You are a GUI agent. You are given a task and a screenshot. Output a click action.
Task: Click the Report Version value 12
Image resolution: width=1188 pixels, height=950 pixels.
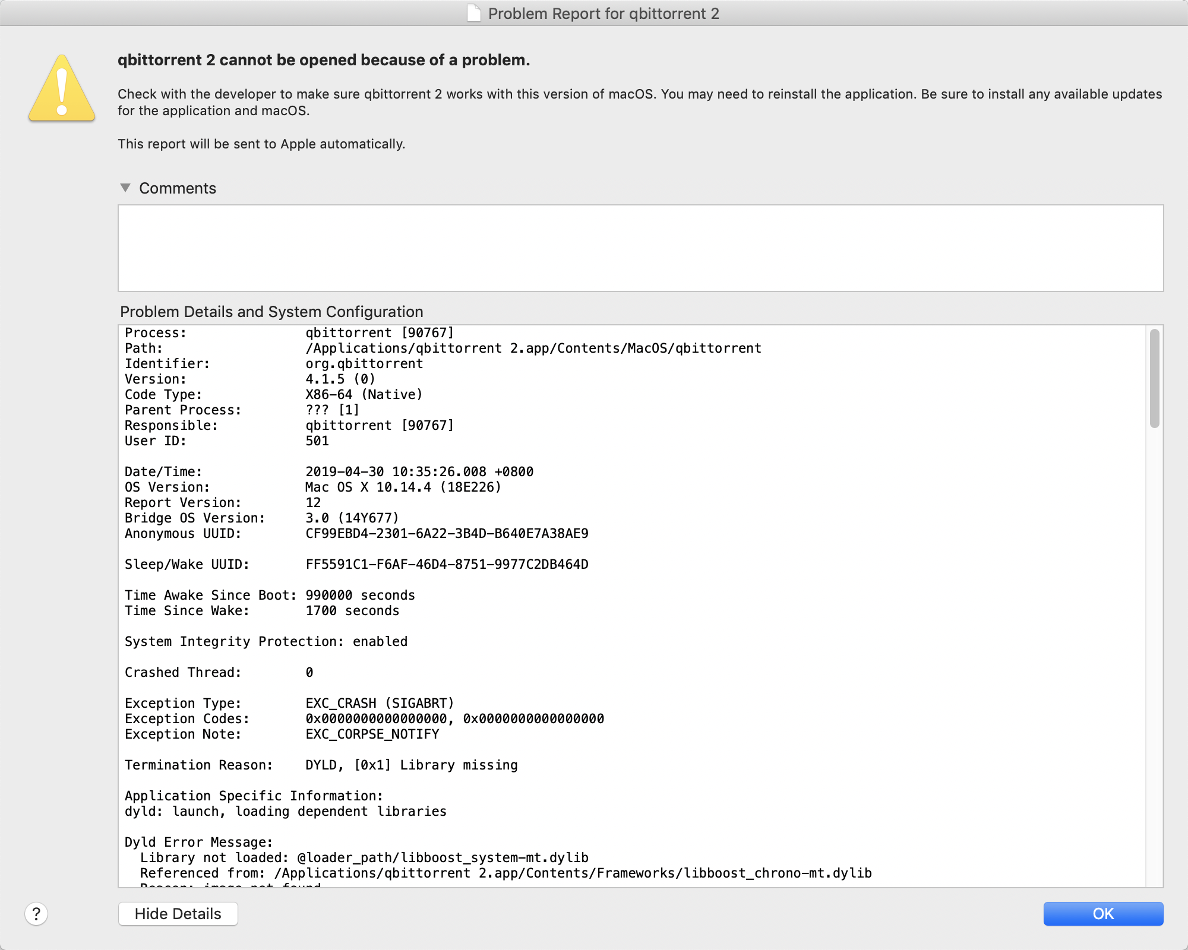(313, 502)
